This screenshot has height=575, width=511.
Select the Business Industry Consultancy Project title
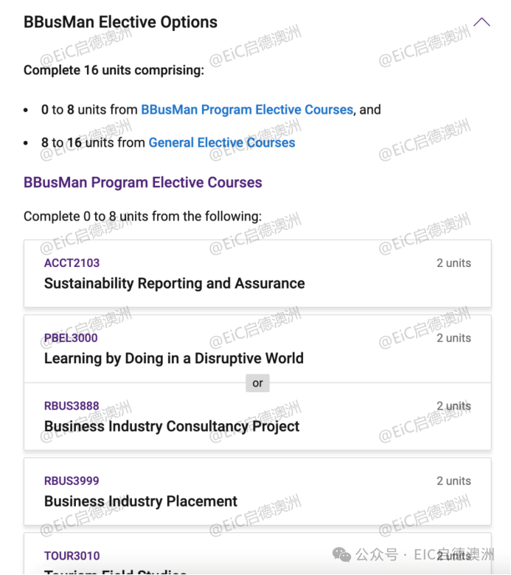click(172, 427)
